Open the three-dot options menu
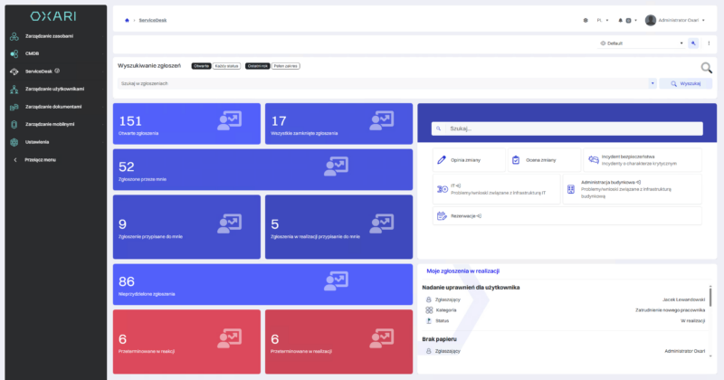This screenshot has width=724, height=380. coord(708,43)
